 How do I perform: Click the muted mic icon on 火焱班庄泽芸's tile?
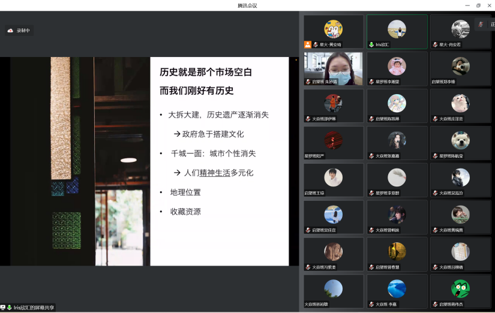435,119
